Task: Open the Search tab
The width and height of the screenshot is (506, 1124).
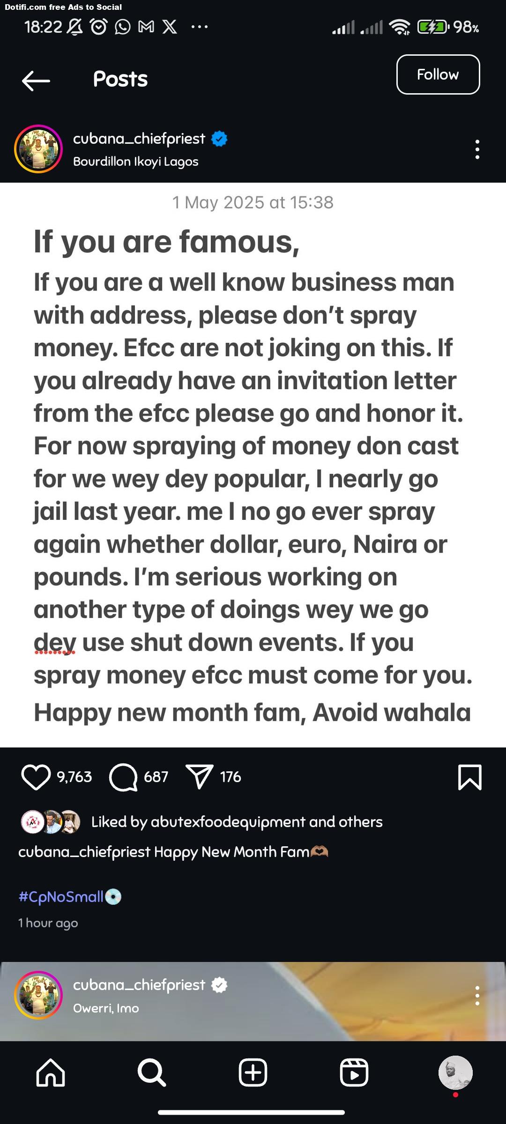Action: (x=152, y=1072)
